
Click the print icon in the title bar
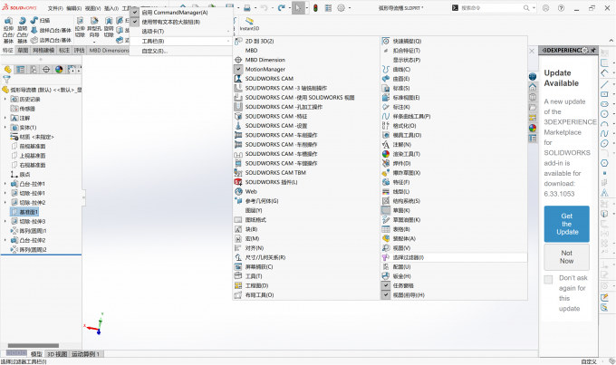tap(246, 8)
